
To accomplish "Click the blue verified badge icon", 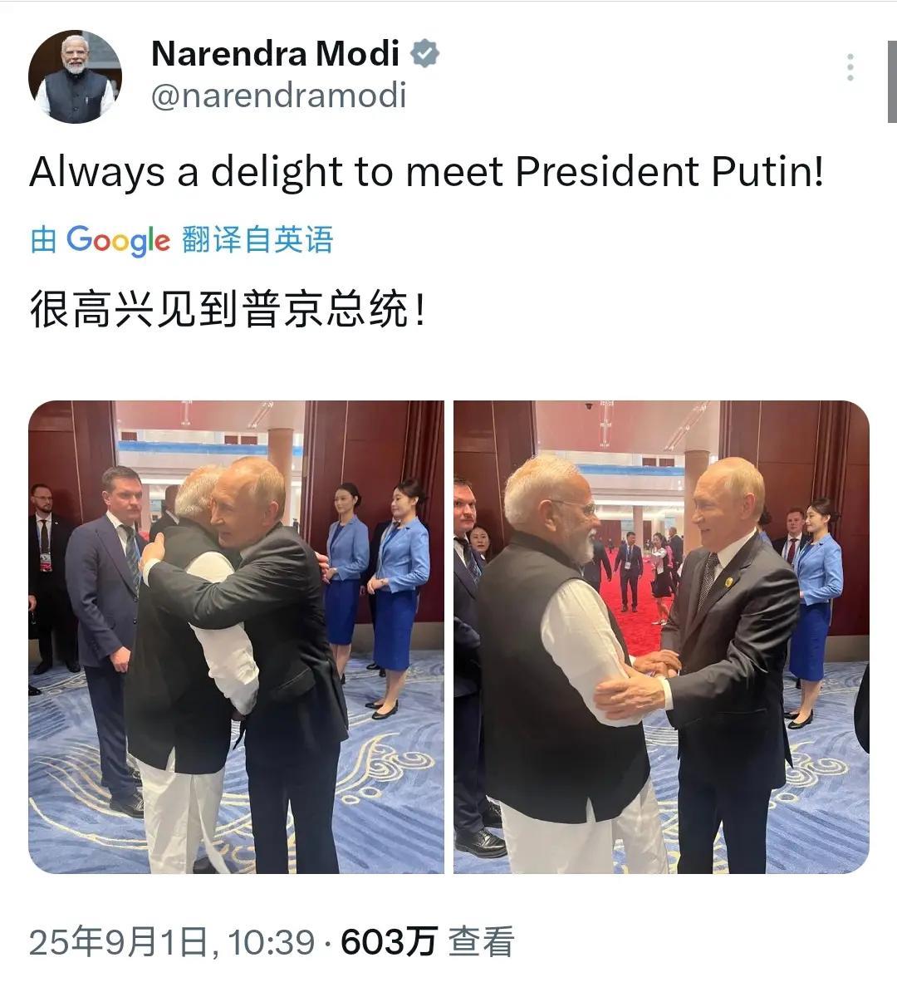I will (x=425, y=53).
